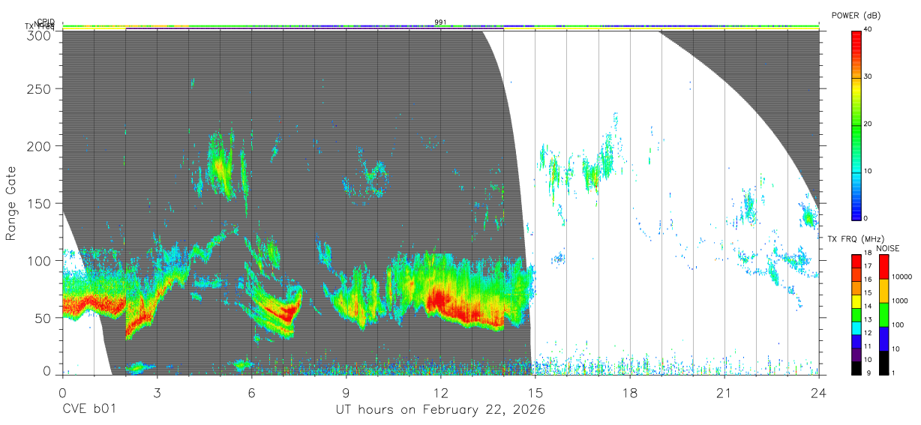Screen dimensions: 921x425
Task: Click the '20' label on POWER scale
Action: click(x=868, y=124)
